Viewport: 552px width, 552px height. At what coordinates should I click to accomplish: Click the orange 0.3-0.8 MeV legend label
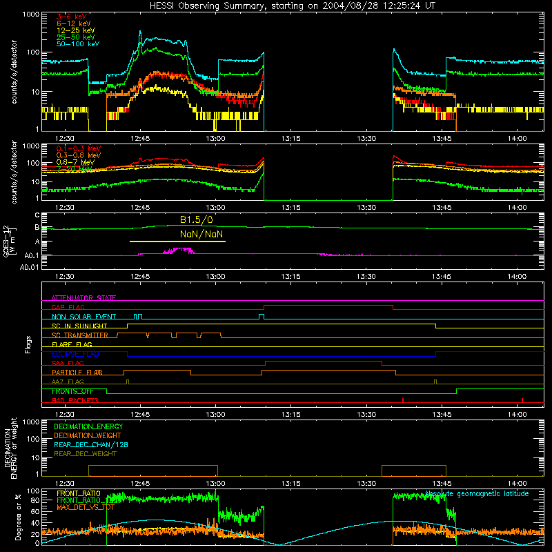(x=79, y=155)
